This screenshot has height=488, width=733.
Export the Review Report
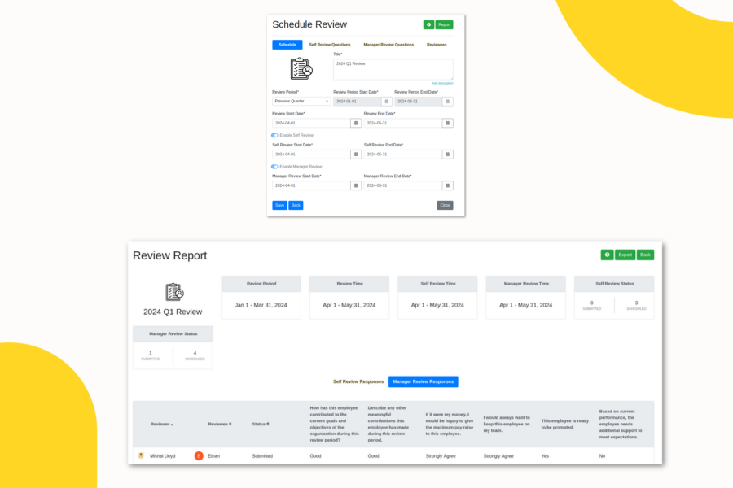click(625, 255)
